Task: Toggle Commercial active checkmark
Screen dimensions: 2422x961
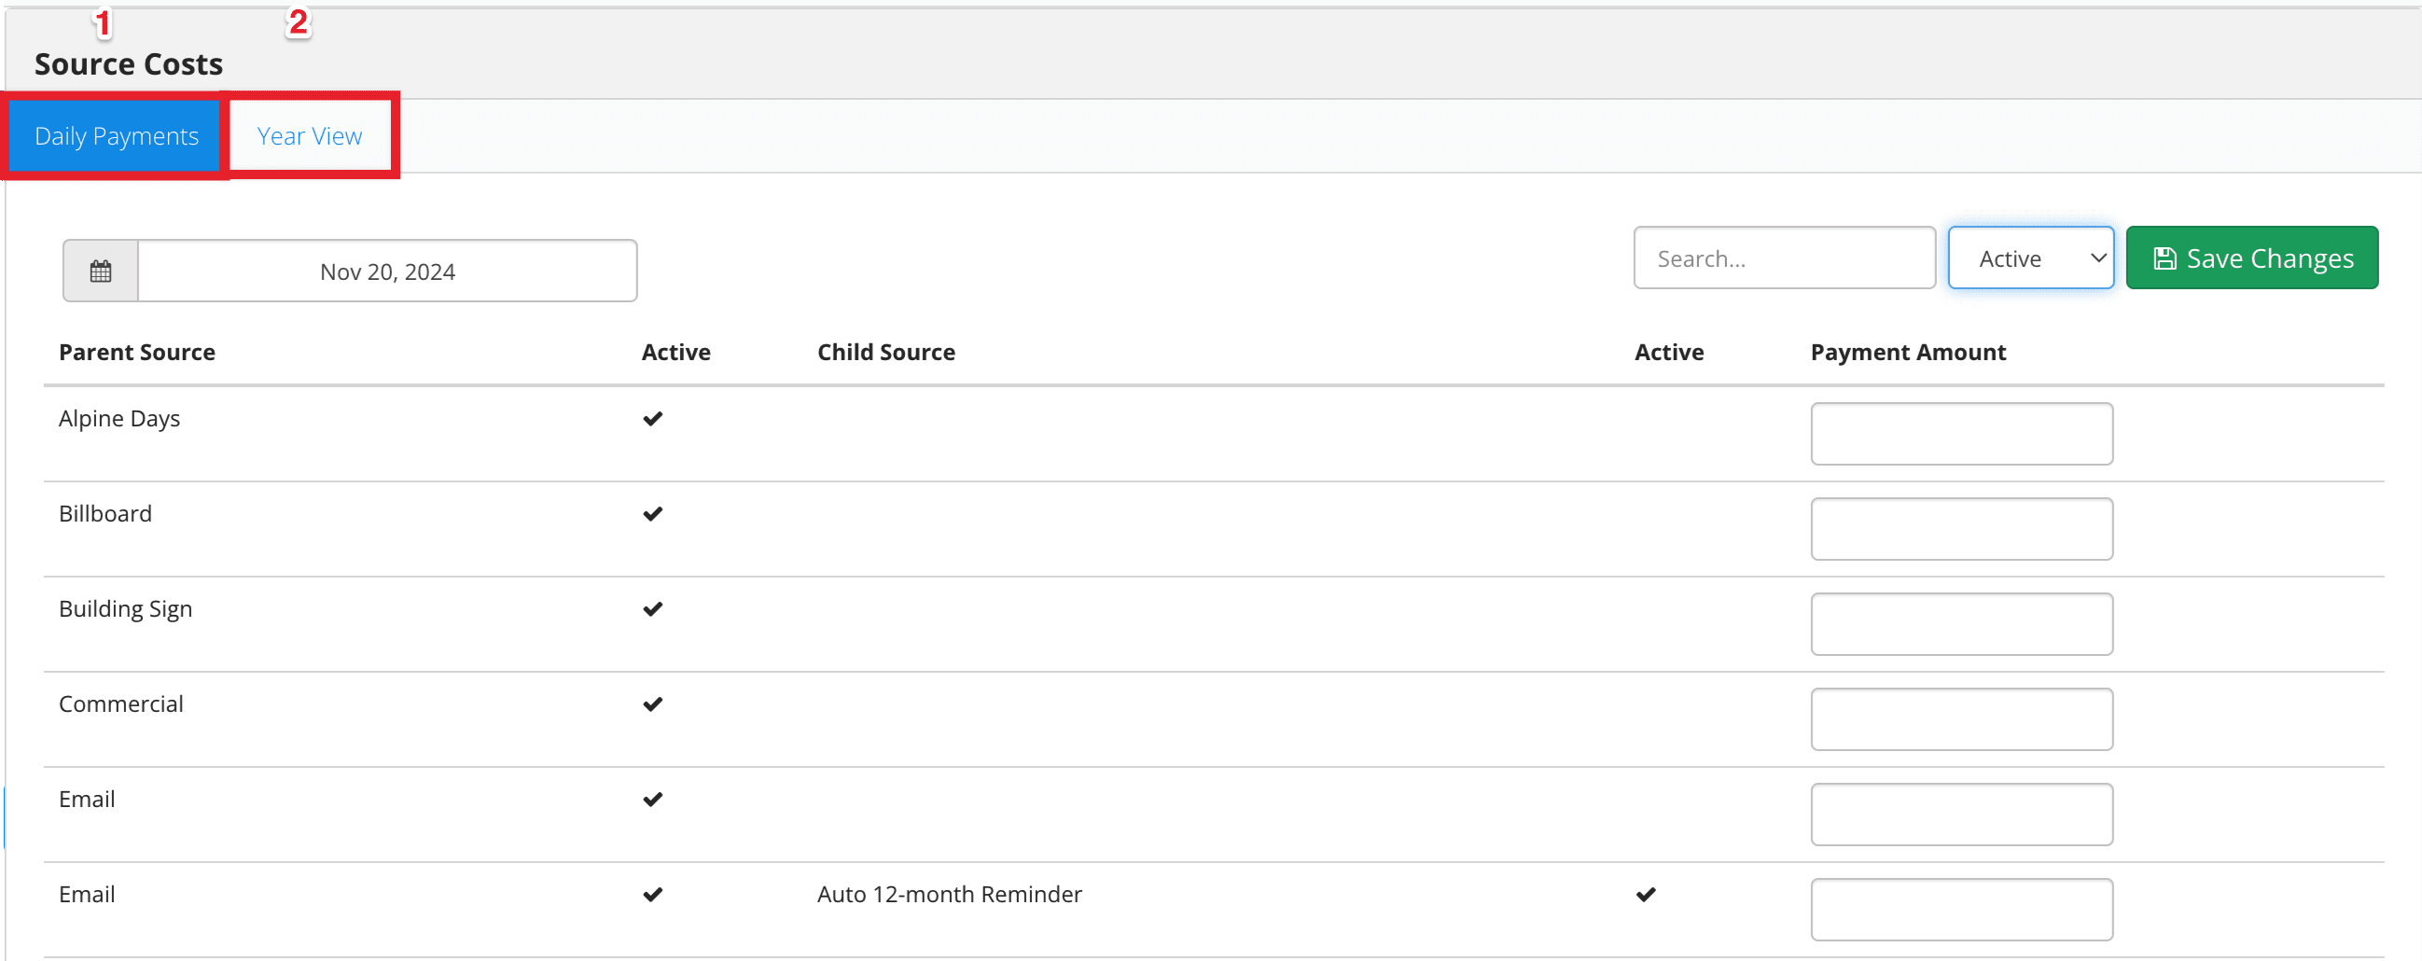Action: [x=652, y=703]
